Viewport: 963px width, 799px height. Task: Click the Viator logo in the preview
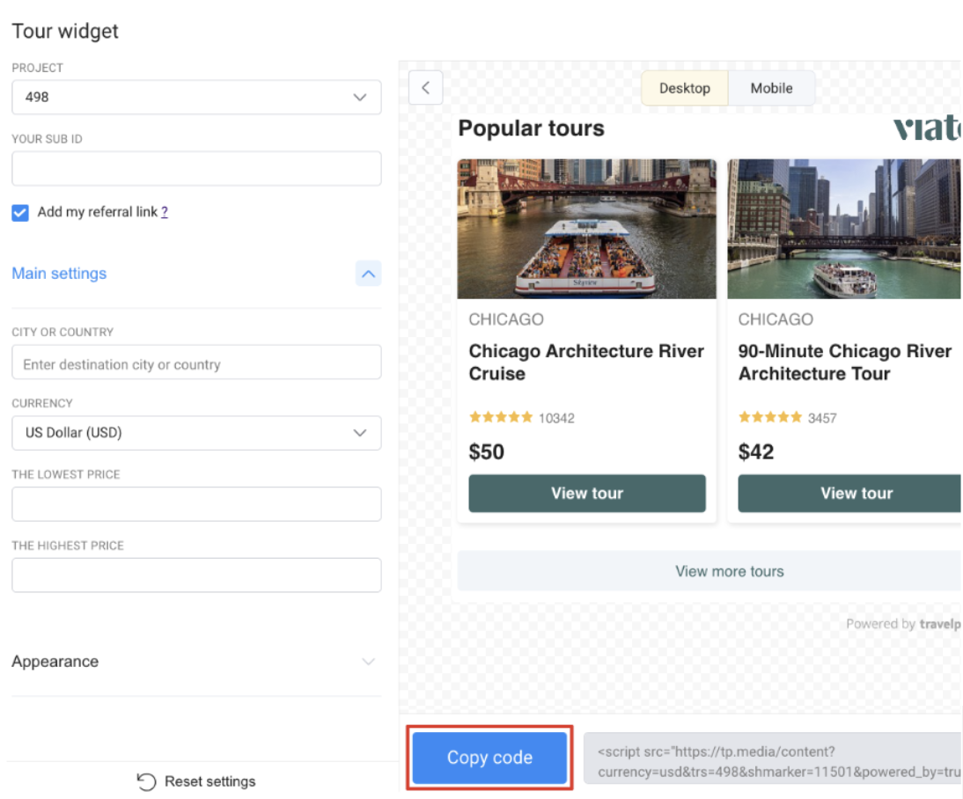[927, 128]
